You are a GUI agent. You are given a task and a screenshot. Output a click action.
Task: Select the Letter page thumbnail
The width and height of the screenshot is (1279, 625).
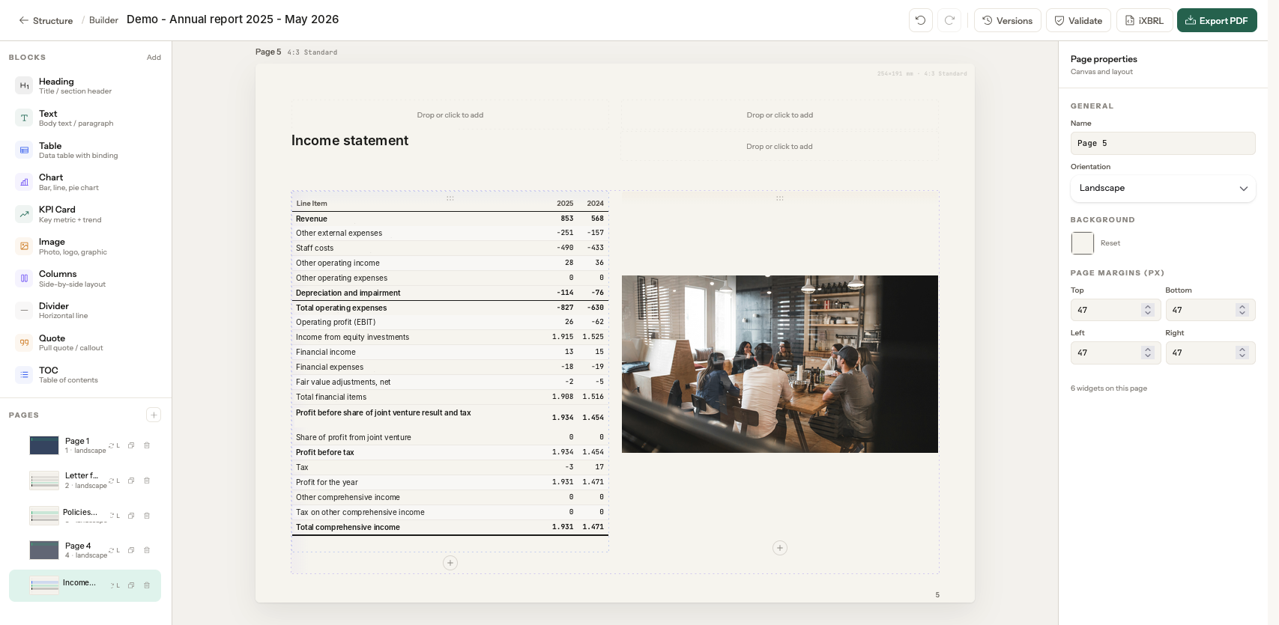tap(44, 481)
